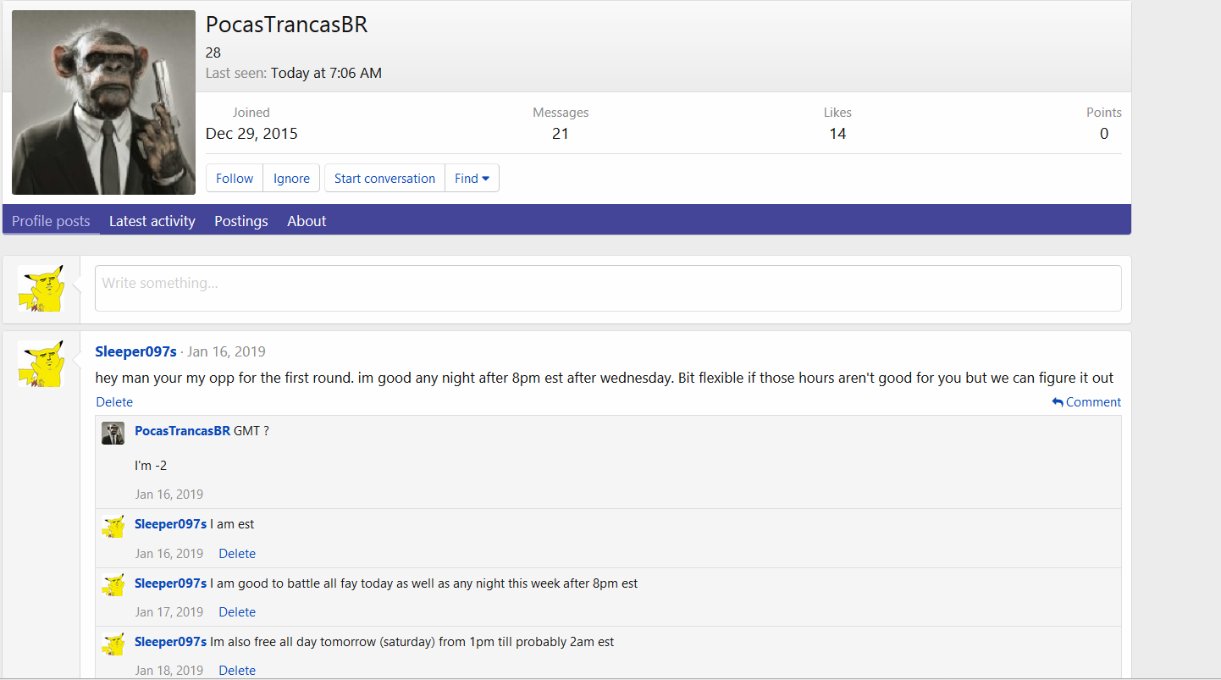The image size is (1221, 680).
Task: Click the Start conversation button
Action: (384, 179)
